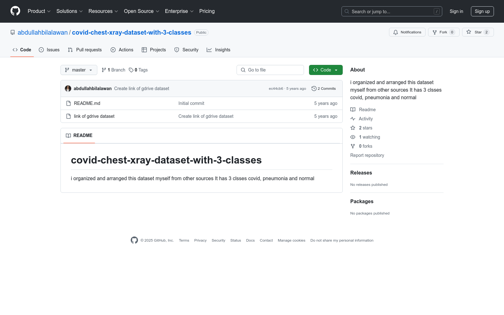
Task: Click the Sign up button
Action: (x=482, y=11)
